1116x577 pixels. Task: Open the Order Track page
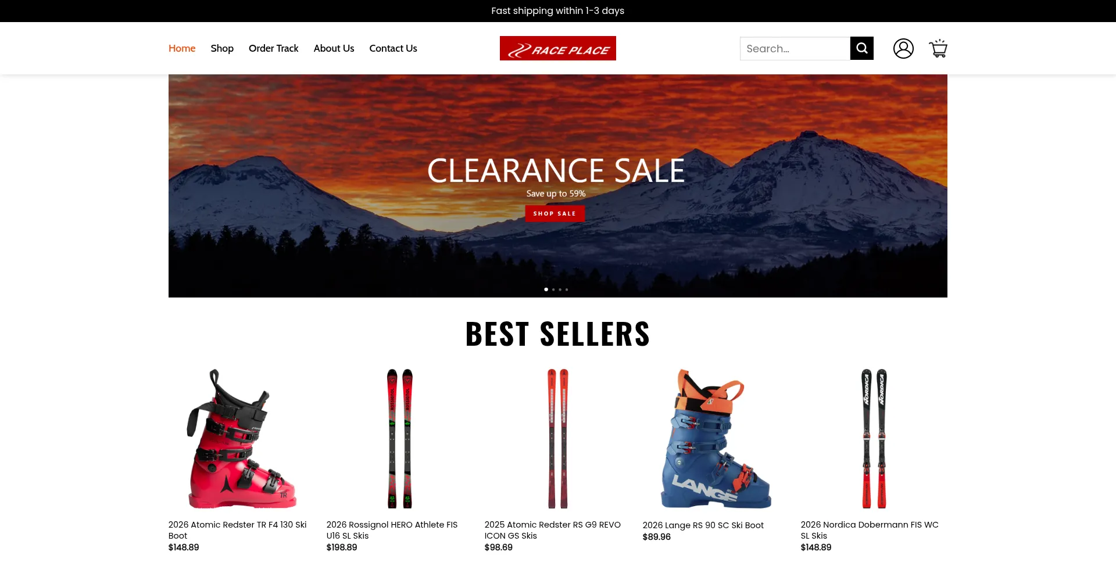pos(273,48)
